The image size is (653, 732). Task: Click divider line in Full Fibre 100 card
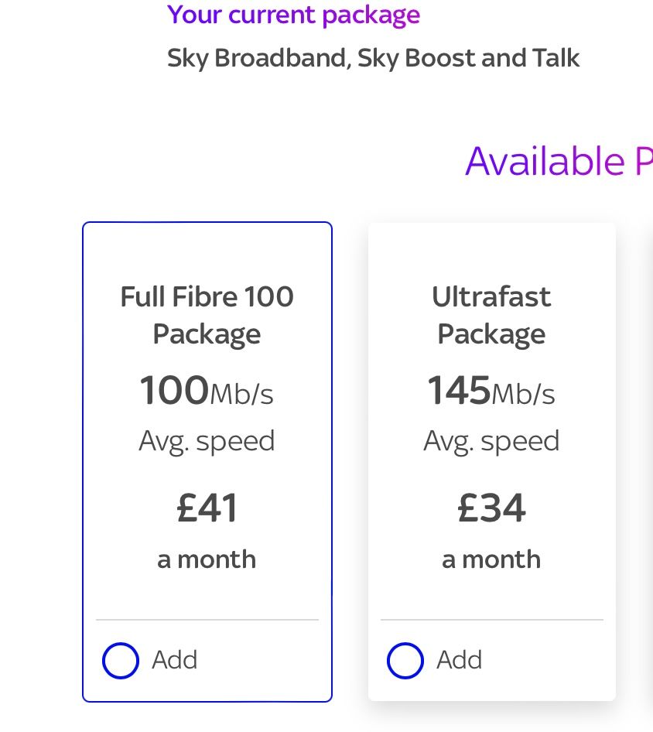(207, 620)
